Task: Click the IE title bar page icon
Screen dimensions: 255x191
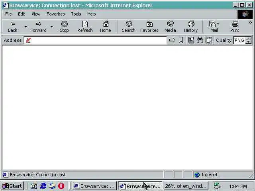Action: [x=5, y=5]
